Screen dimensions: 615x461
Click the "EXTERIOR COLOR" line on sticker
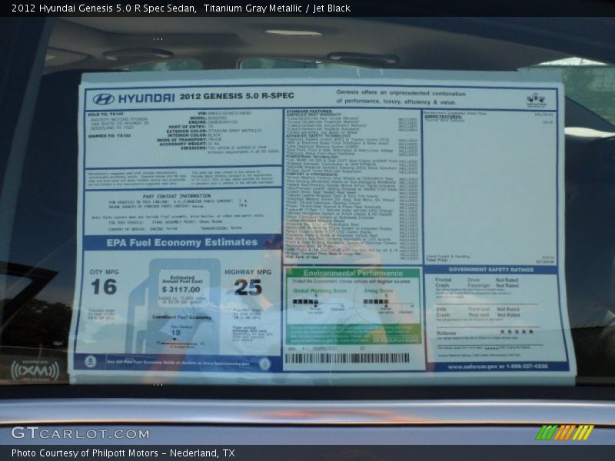tap(214, 131)
